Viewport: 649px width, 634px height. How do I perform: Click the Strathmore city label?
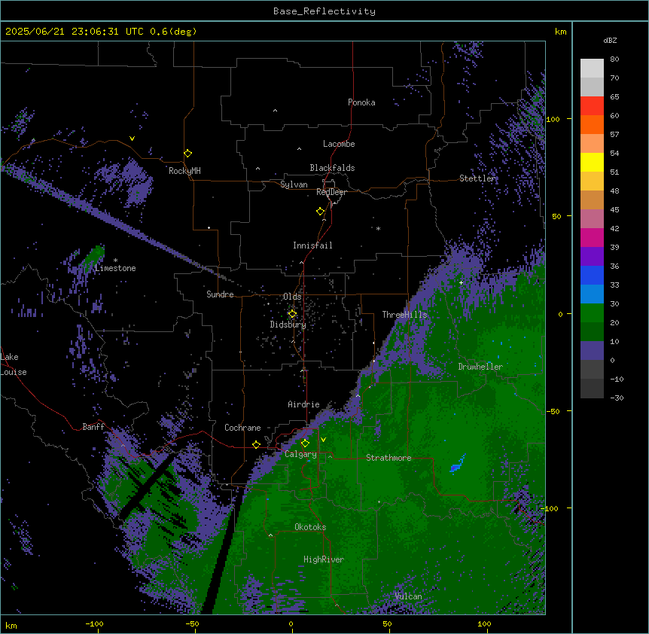pyautogui.click(x=388, y=458)
